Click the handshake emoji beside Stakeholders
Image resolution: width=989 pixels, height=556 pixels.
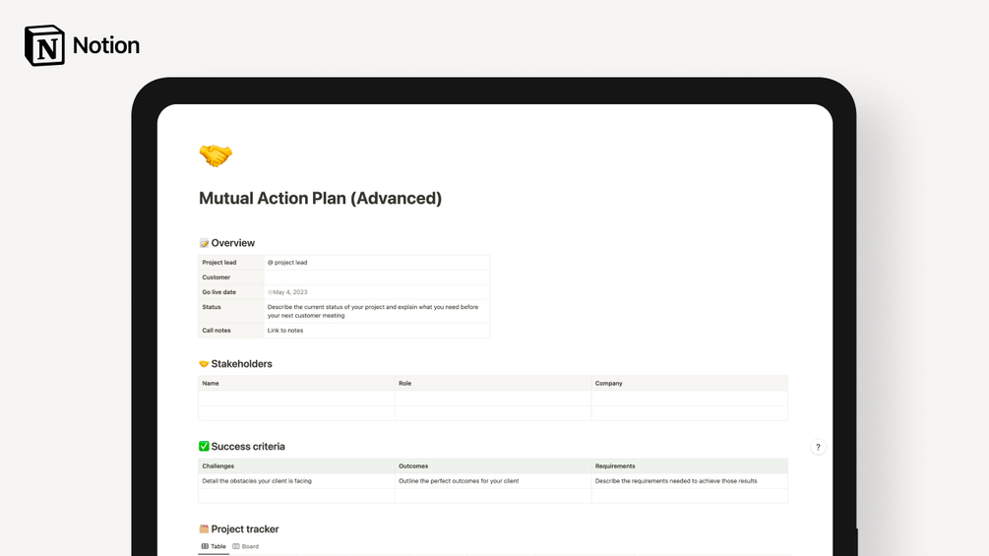204,364
